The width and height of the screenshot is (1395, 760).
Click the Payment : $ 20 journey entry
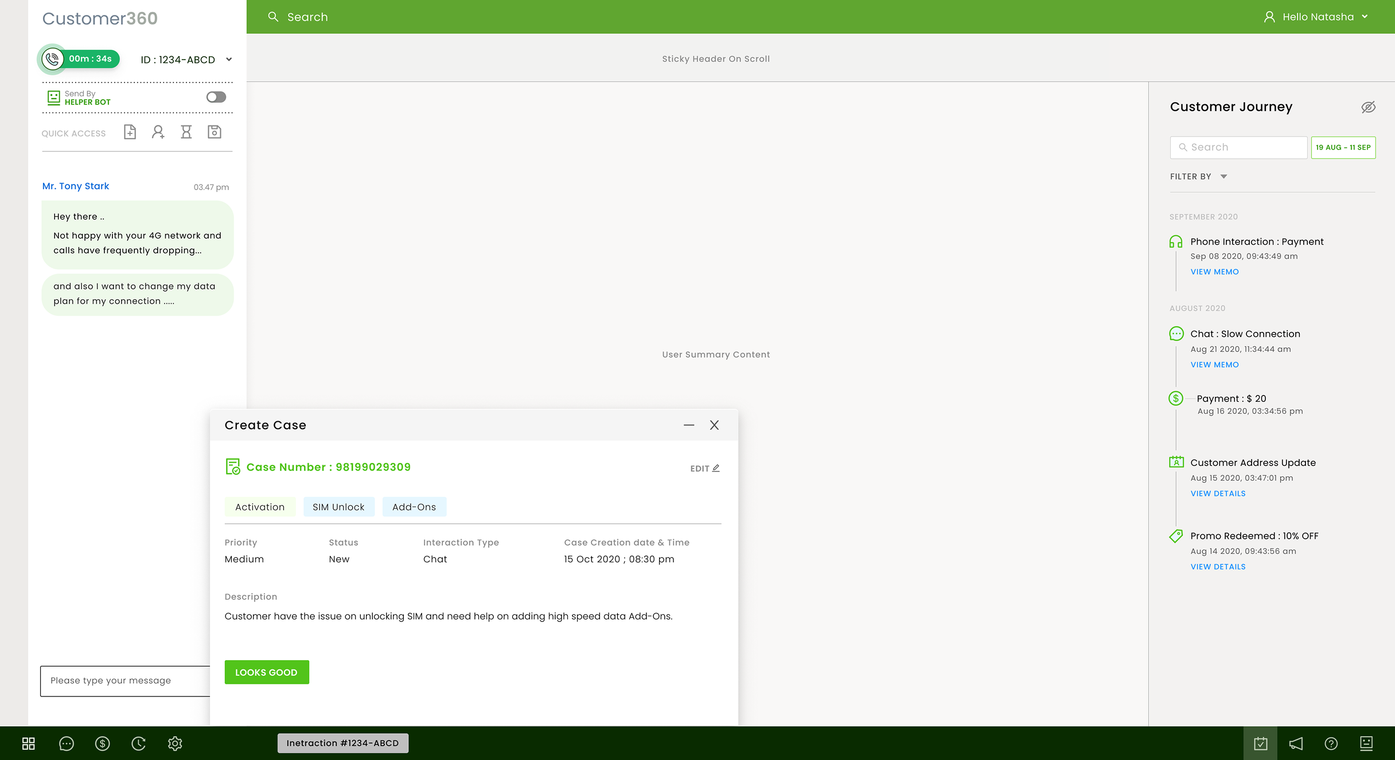coord(1232,398)
